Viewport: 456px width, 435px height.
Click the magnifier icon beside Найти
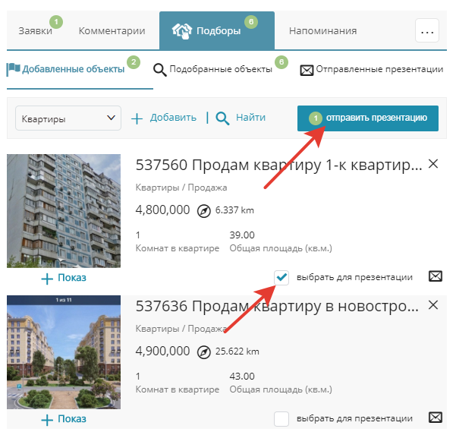point(222,118)
